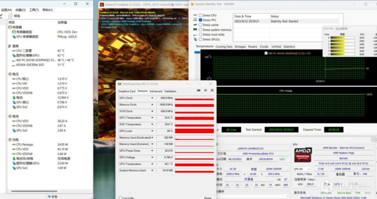
Task: Open the Clocks tab in AIDA64
Action: 264,47
